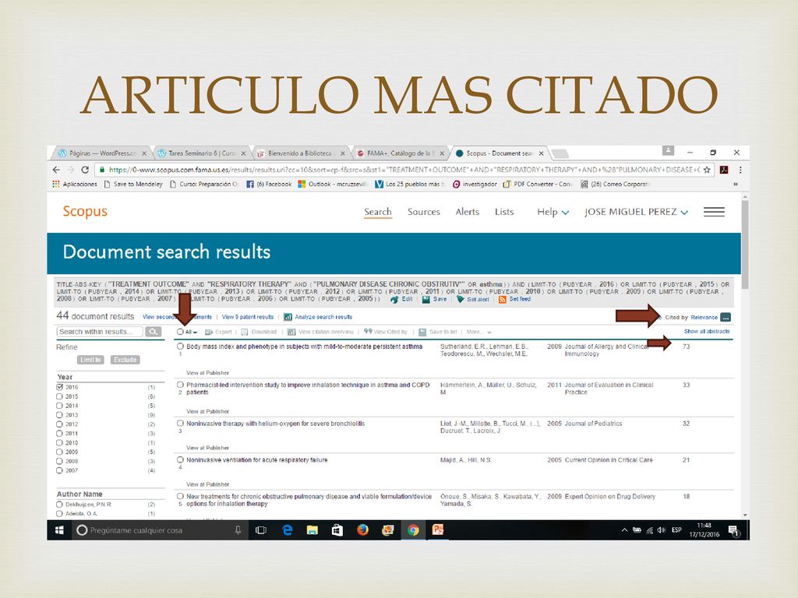
Task: Sort results by Relevance
Action: tap(704, 318)
